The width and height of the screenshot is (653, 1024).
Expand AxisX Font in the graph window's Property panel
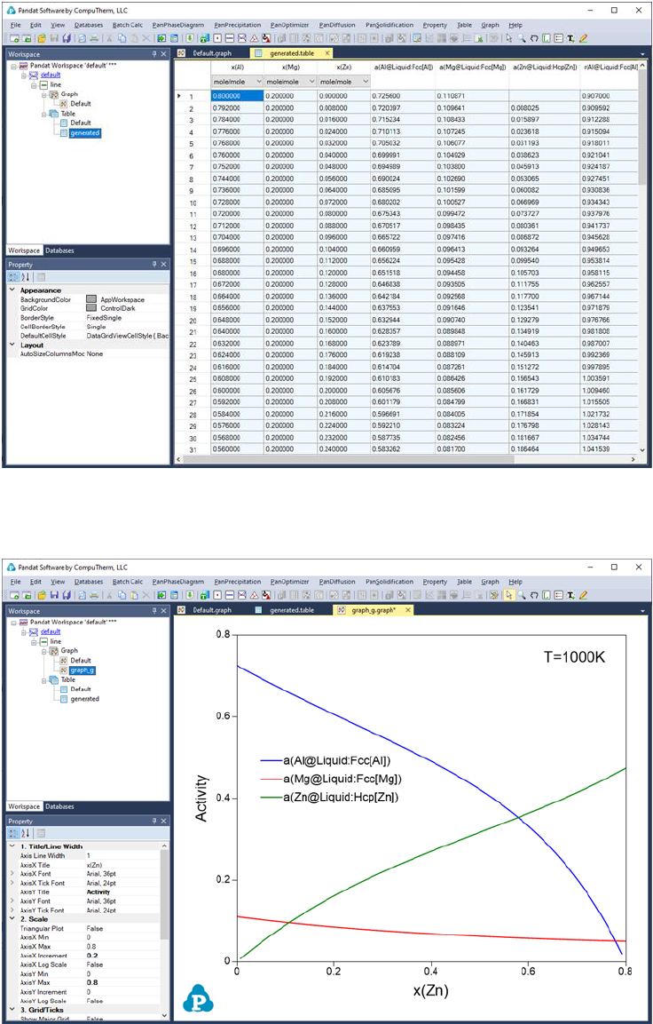coord(12,872)
